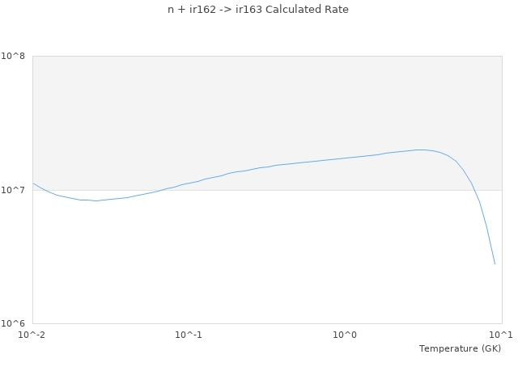Click the blue curve above the 10^-1 tick
Image resolution: width=518 pixels, height=388 pixels.
189,183
